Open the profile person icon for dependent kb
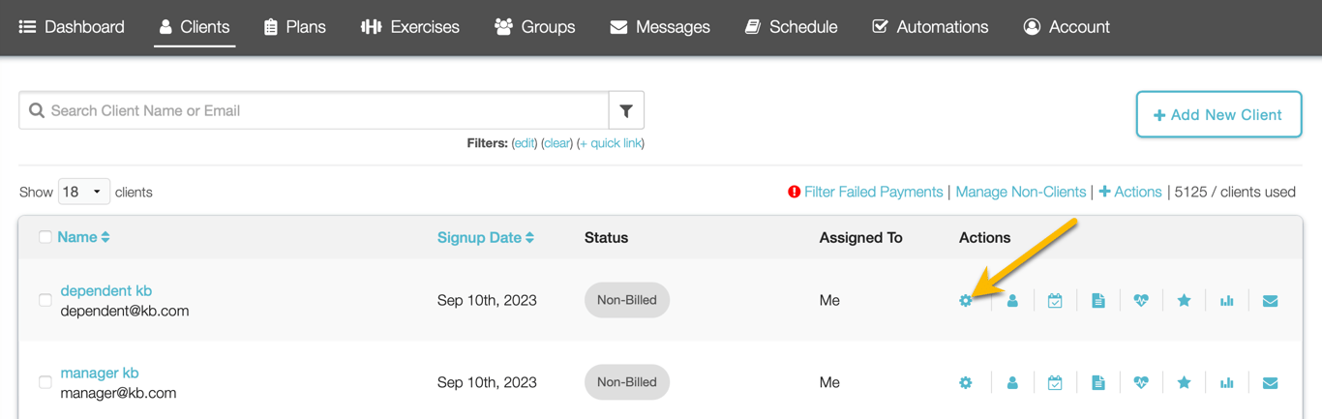 (1012, 301)
